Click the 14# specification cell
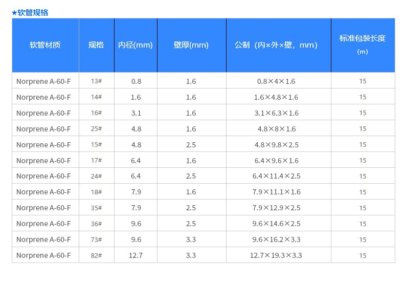The image size is (404, 308). (x=96, y=97)
